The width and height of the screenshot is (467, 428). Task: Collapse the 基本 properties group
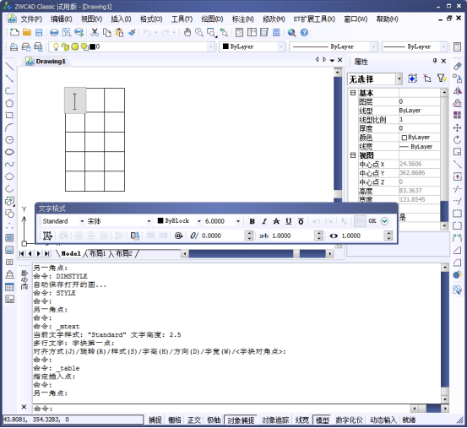click(353, 93)
